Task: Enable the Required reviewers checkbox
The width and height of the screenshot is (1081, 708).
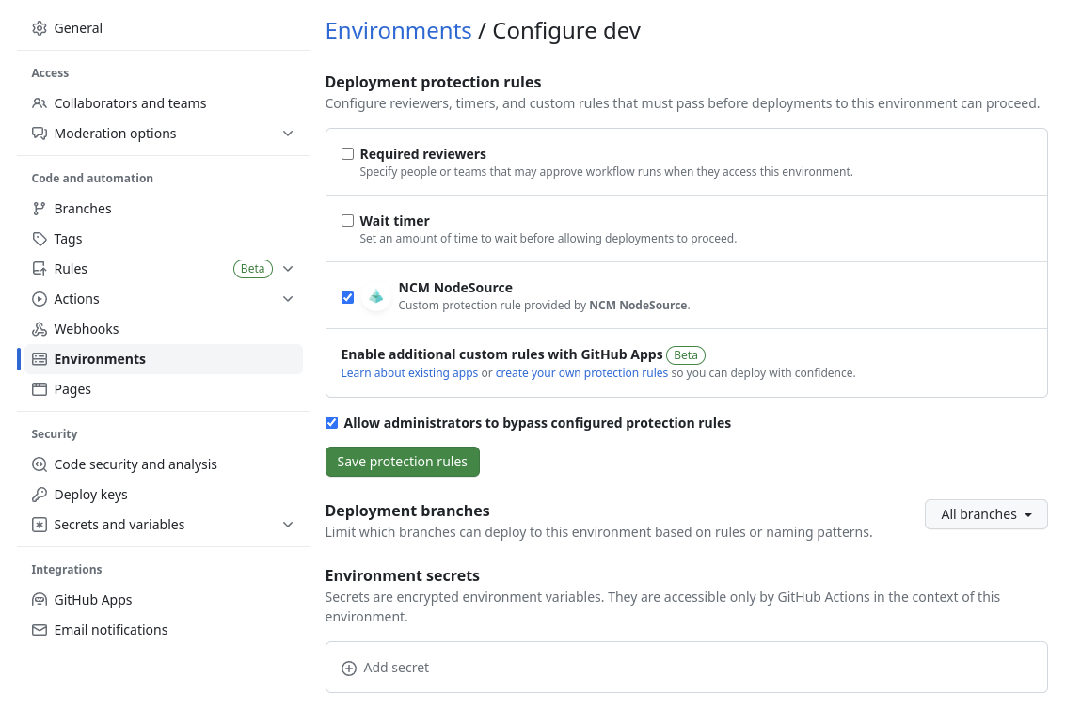Action: coord(347,154)
